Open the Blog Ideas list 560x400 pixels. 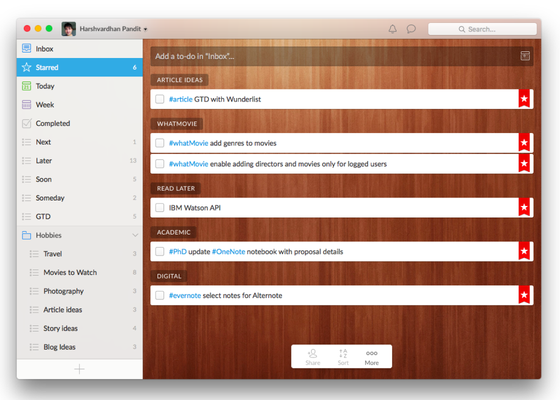tap(79, 347)
